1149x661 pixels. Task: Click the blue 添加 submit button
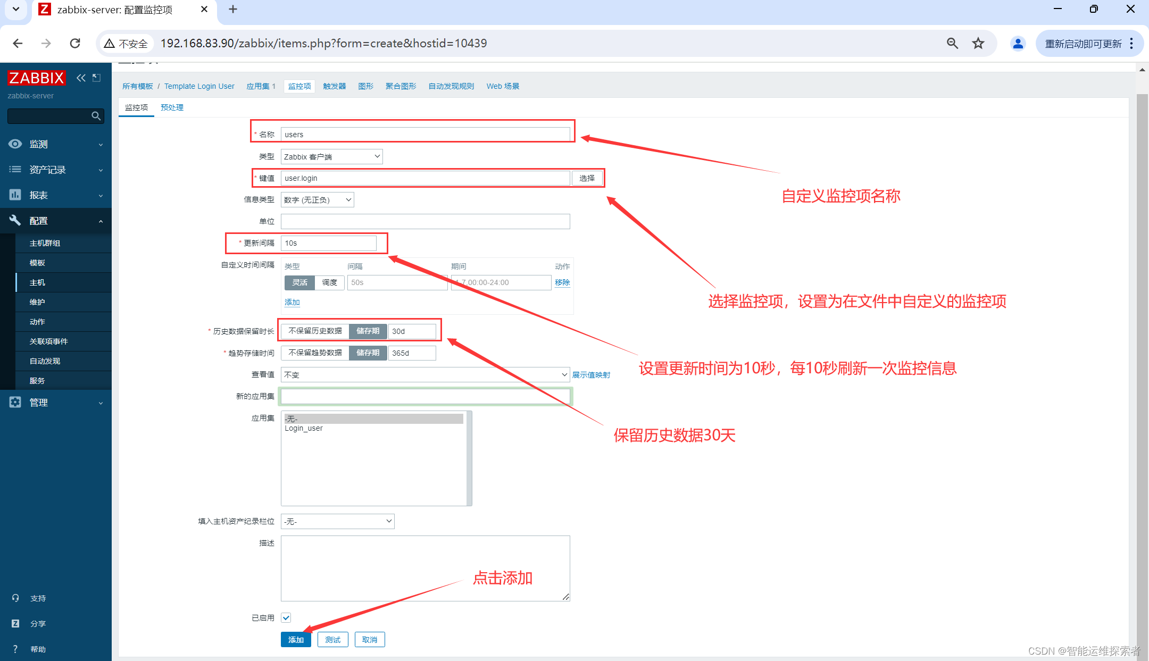(296, 640)
